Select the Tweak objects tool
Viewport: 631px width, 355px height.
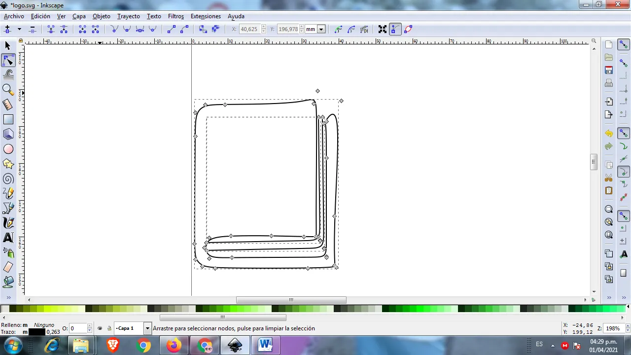(8, 75)
